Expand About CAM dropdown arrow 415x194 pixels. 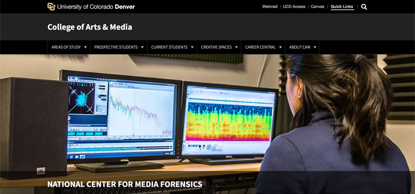click(x=315, y=47)
